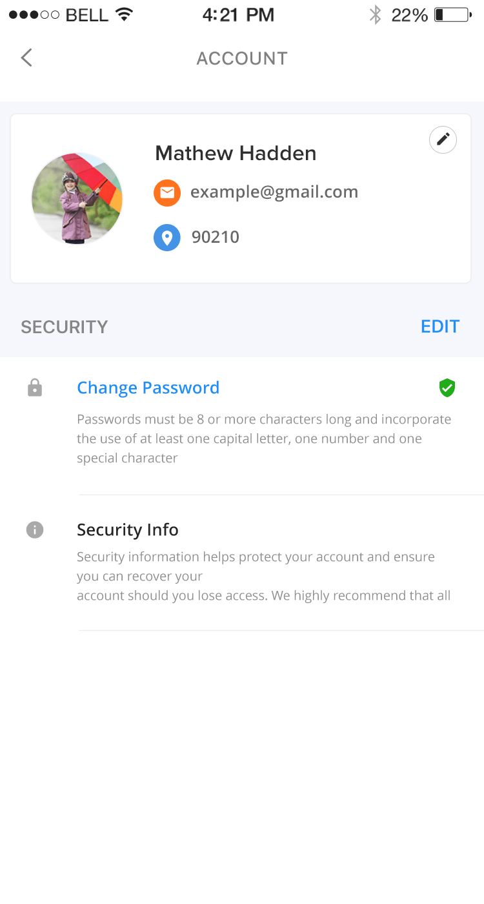Tap the ACCOUNT header title
Screen dimensions: 484x904
(242, 58)
